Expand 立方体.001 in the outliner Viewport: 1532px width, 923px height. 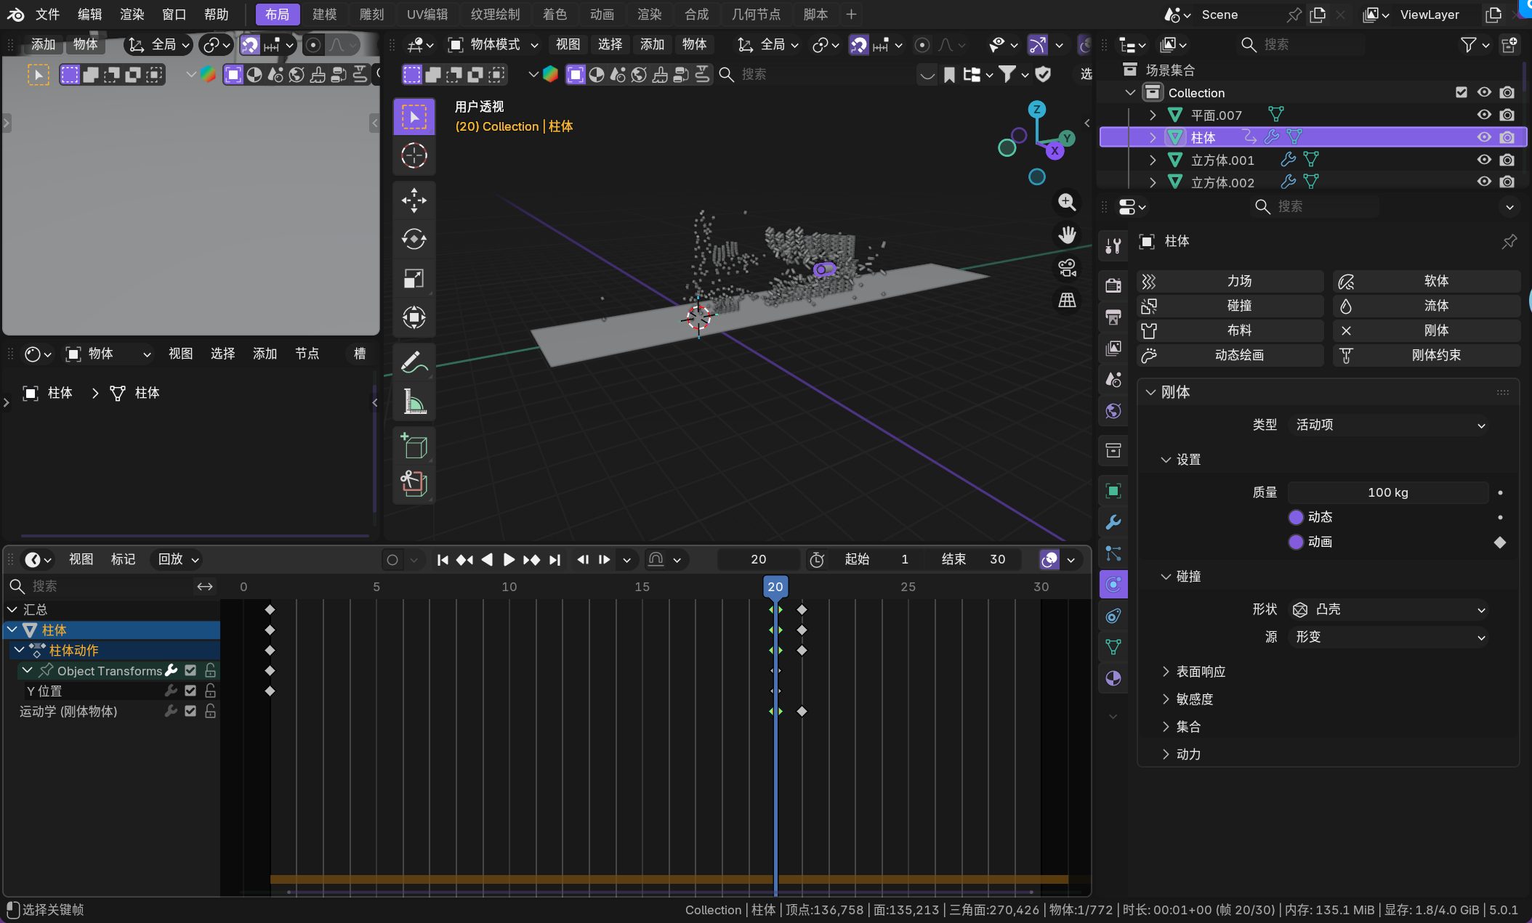tap(1153, 160)
